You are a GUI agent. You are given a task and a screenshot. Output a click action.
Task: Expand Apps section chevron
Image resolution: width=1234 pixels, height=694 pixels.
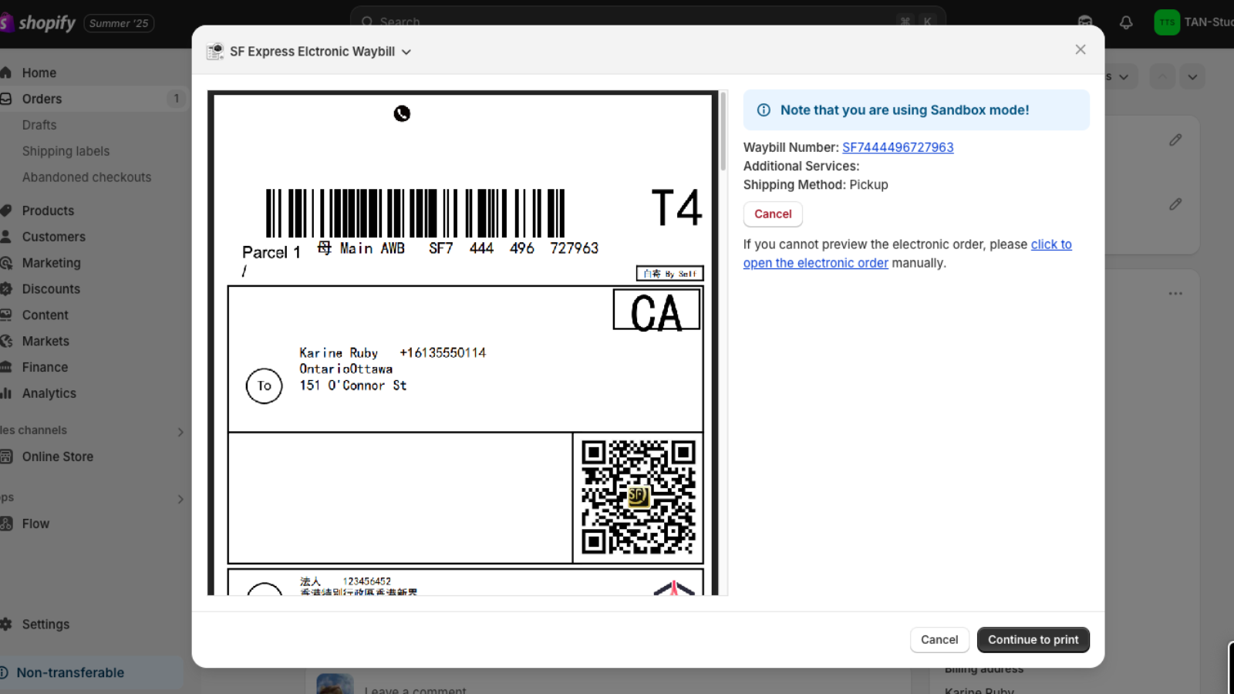coord(180,499)
